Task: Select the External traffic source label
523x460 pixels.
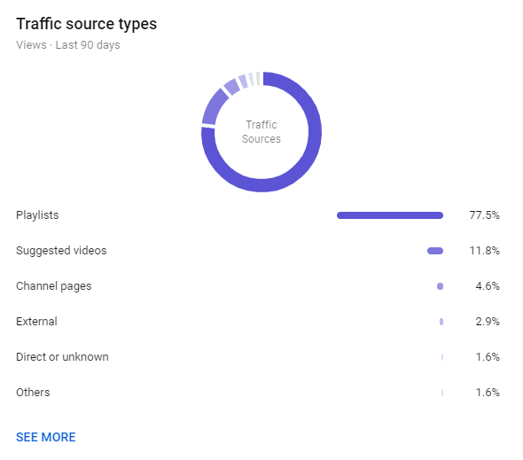Action: coord(36,322)
